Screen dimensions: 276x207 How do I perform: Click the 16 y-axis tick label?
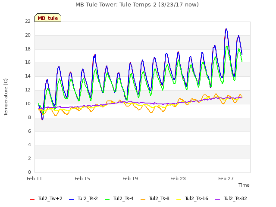(28, 63)
